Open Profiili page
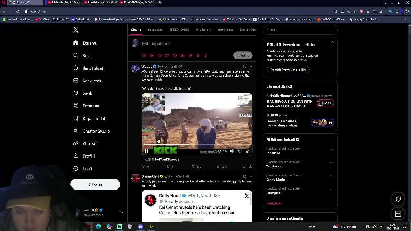The height and width of the screenshot is (231, 411). click(84, 156)
